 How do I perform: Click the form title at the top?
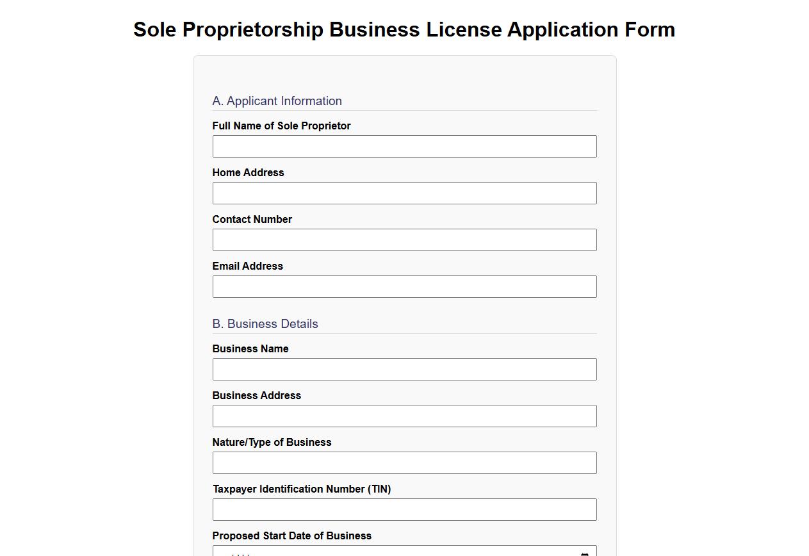(x=404, y=29)
